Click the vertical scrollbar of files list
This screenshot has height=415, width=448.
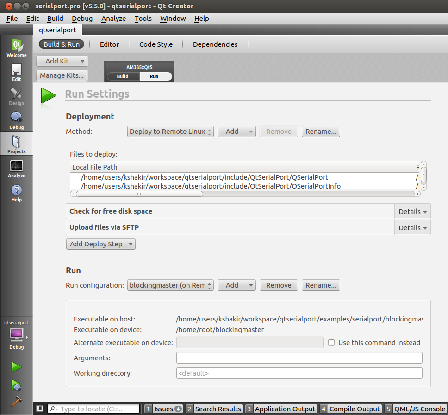click(424, 175)
